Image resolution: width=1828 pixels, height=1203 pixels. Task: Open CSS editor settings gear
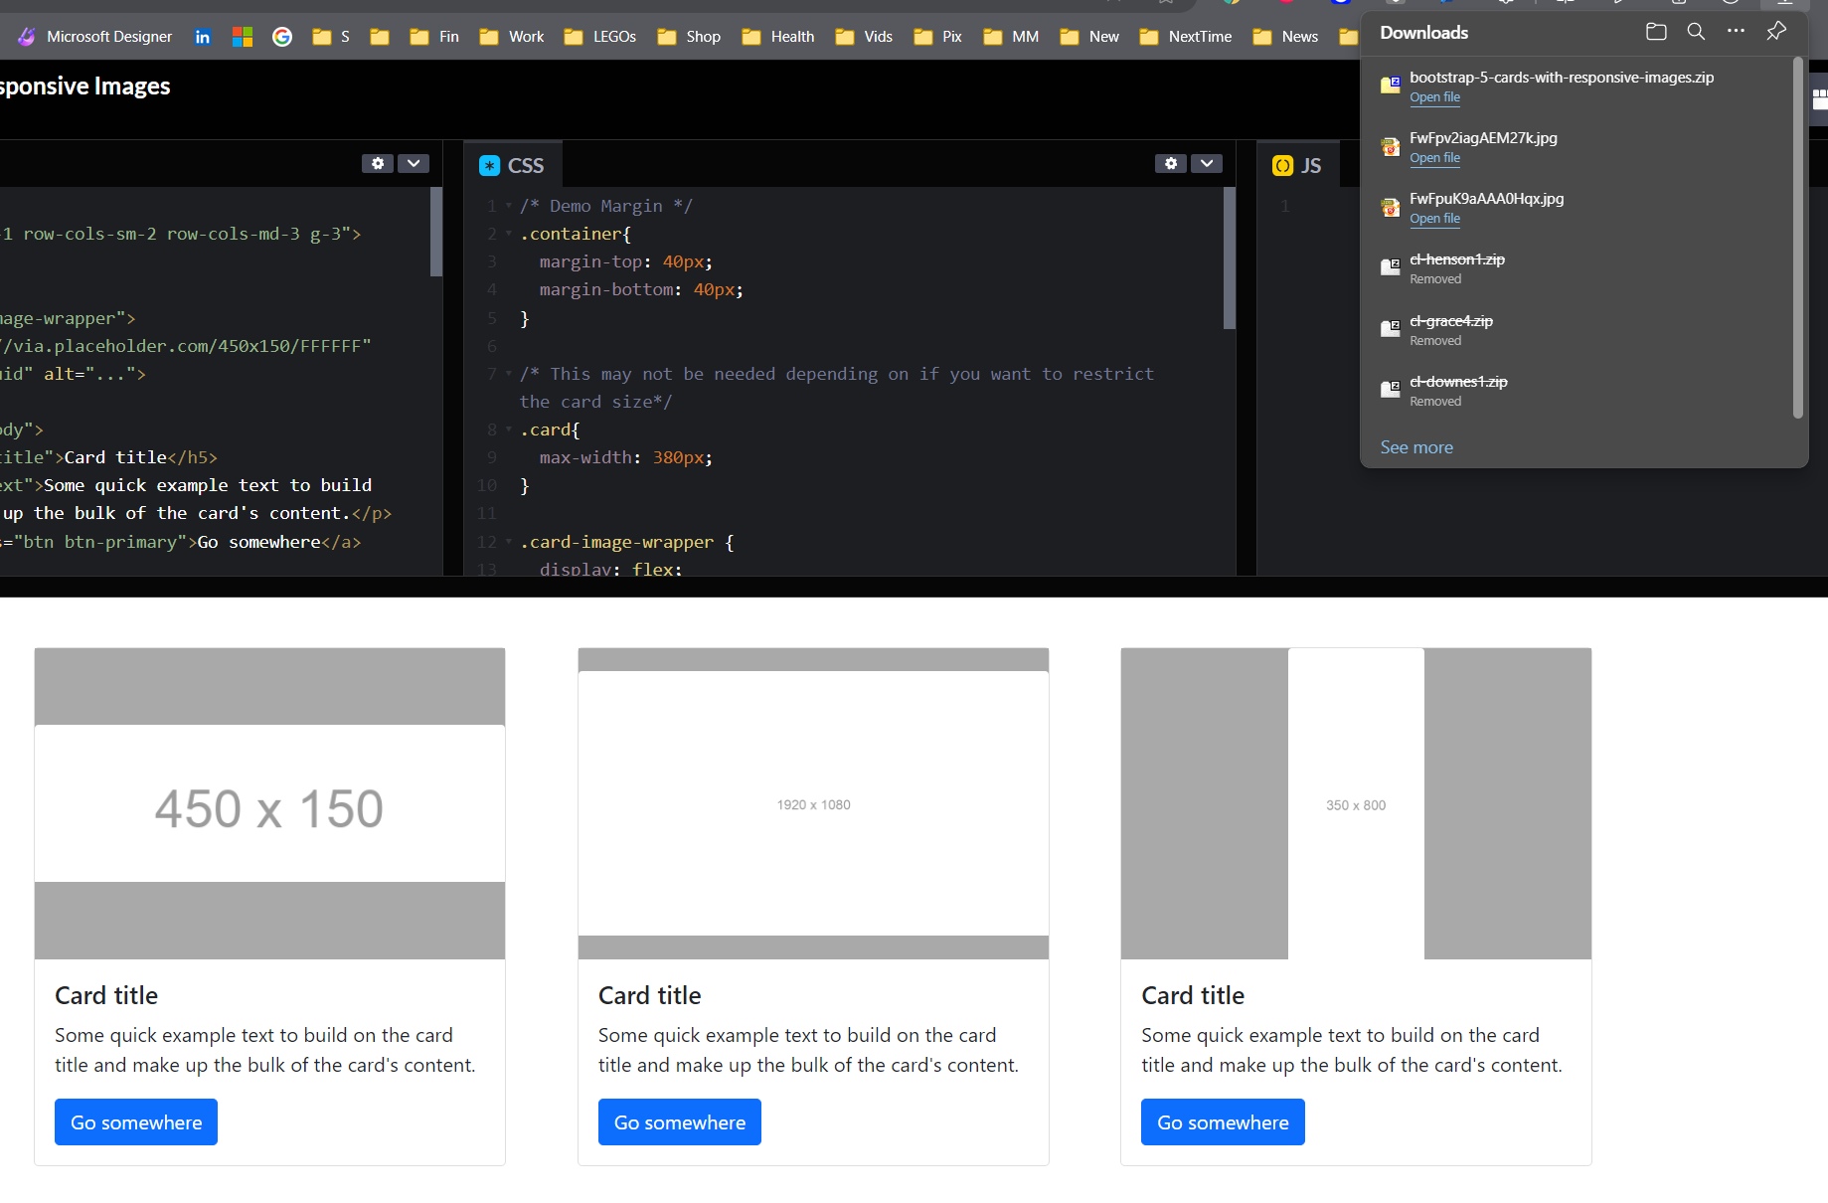(x=1171, y=163)
